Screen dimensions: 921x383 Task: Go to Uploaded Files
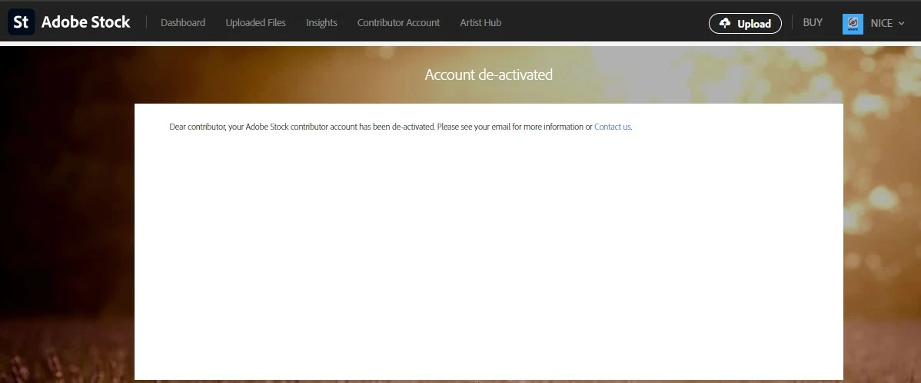click(255, 23)
